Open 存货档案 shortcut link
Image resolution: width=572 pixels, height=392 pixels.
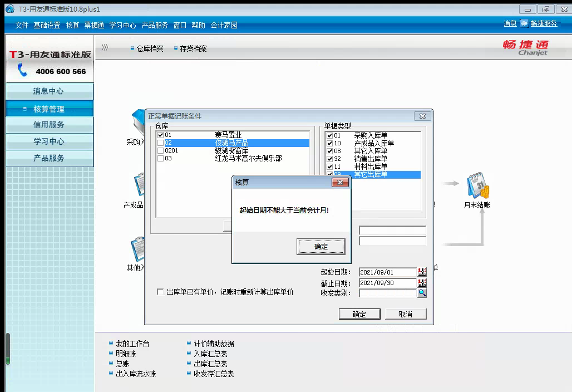pos(193,48)
